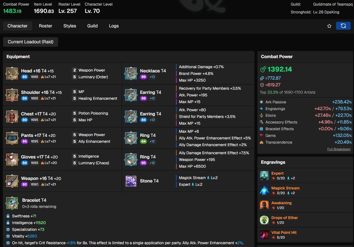Click the Expert engraving icon
This screenshot has width=354, height=247.
click(264, 176)
